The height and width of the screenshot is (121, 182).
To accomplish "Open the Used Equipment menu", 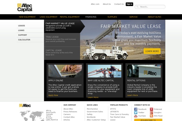I will pos(49,17).
